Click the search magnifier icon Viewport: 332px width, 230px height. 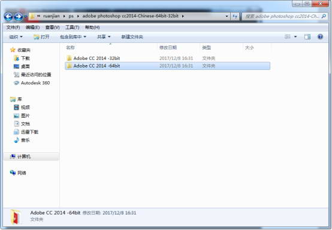[x=324, y=16]
